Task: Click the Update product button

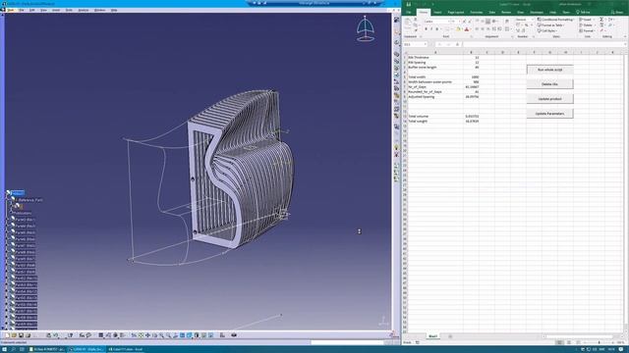Action: pos(549,99)
